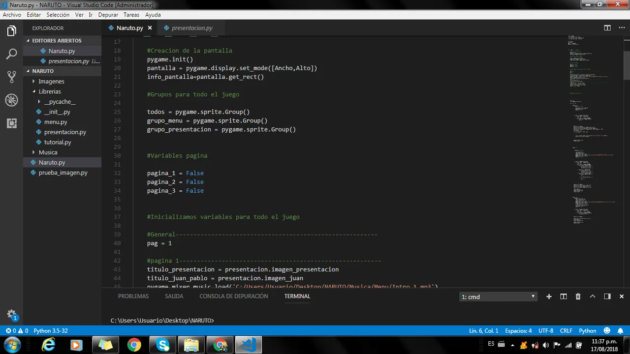Image resolution: width=630 pixels, height=354 pixels.
Task: Open Skype from the taskbar
Action: click(x=163, y=345)
